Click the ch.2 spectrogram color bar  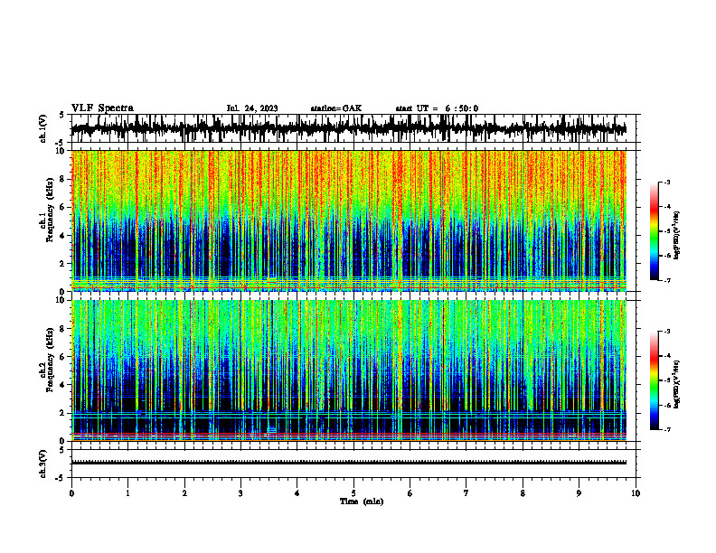click(x=655, y=380)
